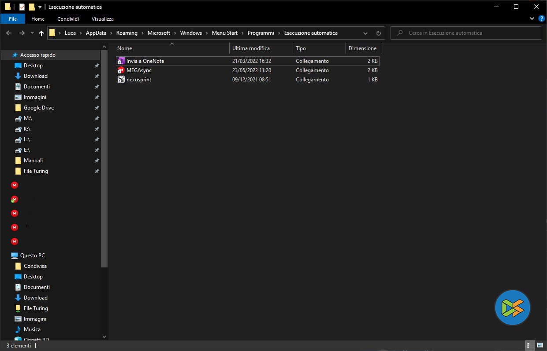The height and width of the screenshot is (351, 547).
Task: Select the nexusprint shortcut icon
Action: [x=121, y=80]
